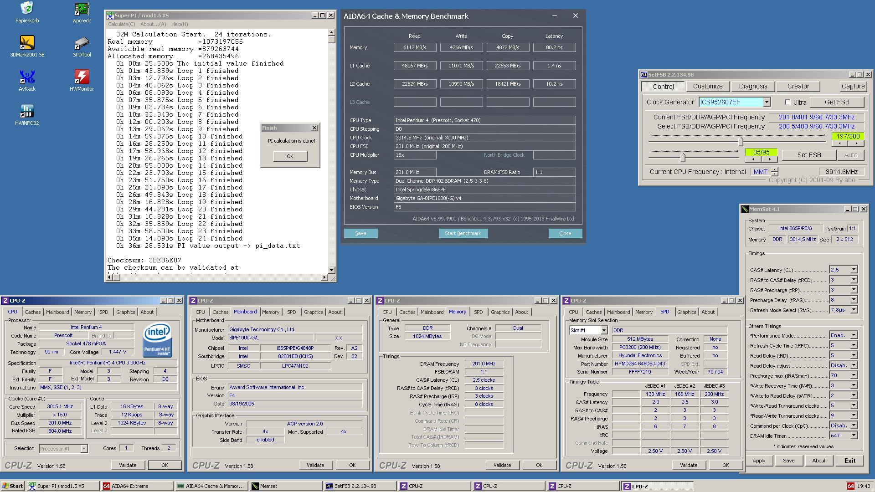
Task: Click the CPU-Z Mainboard window title icon
Action: 193,301
